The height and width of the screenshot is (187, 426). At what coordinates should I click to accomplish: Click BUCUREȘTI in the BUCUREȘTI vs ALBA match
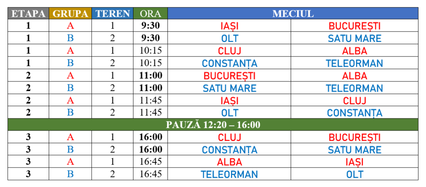(x=230, y=76)
